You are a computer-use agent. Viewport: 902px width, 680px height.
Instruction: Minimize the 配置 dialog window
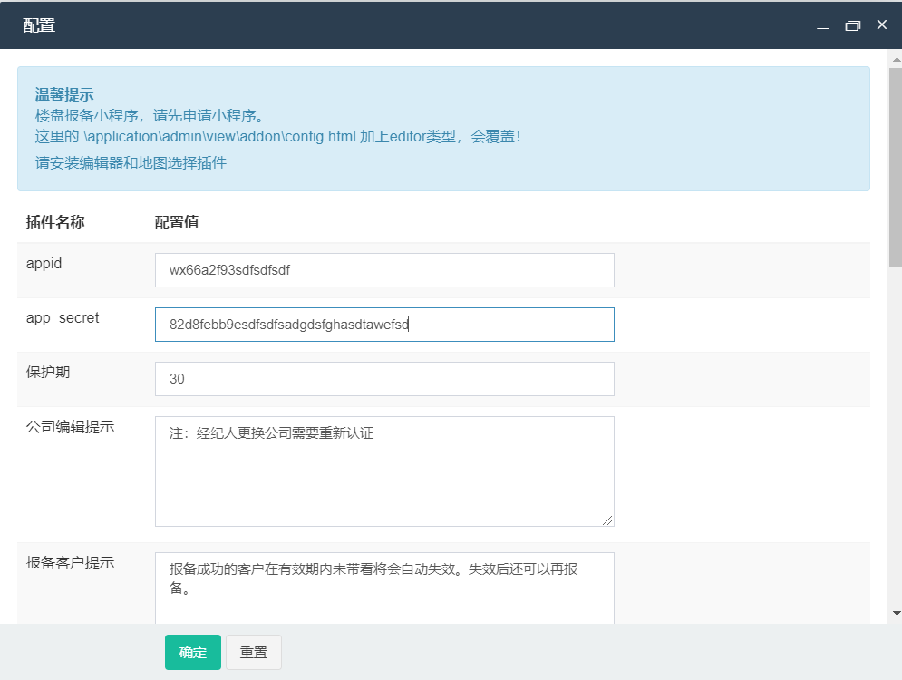(x=823, y=26)
